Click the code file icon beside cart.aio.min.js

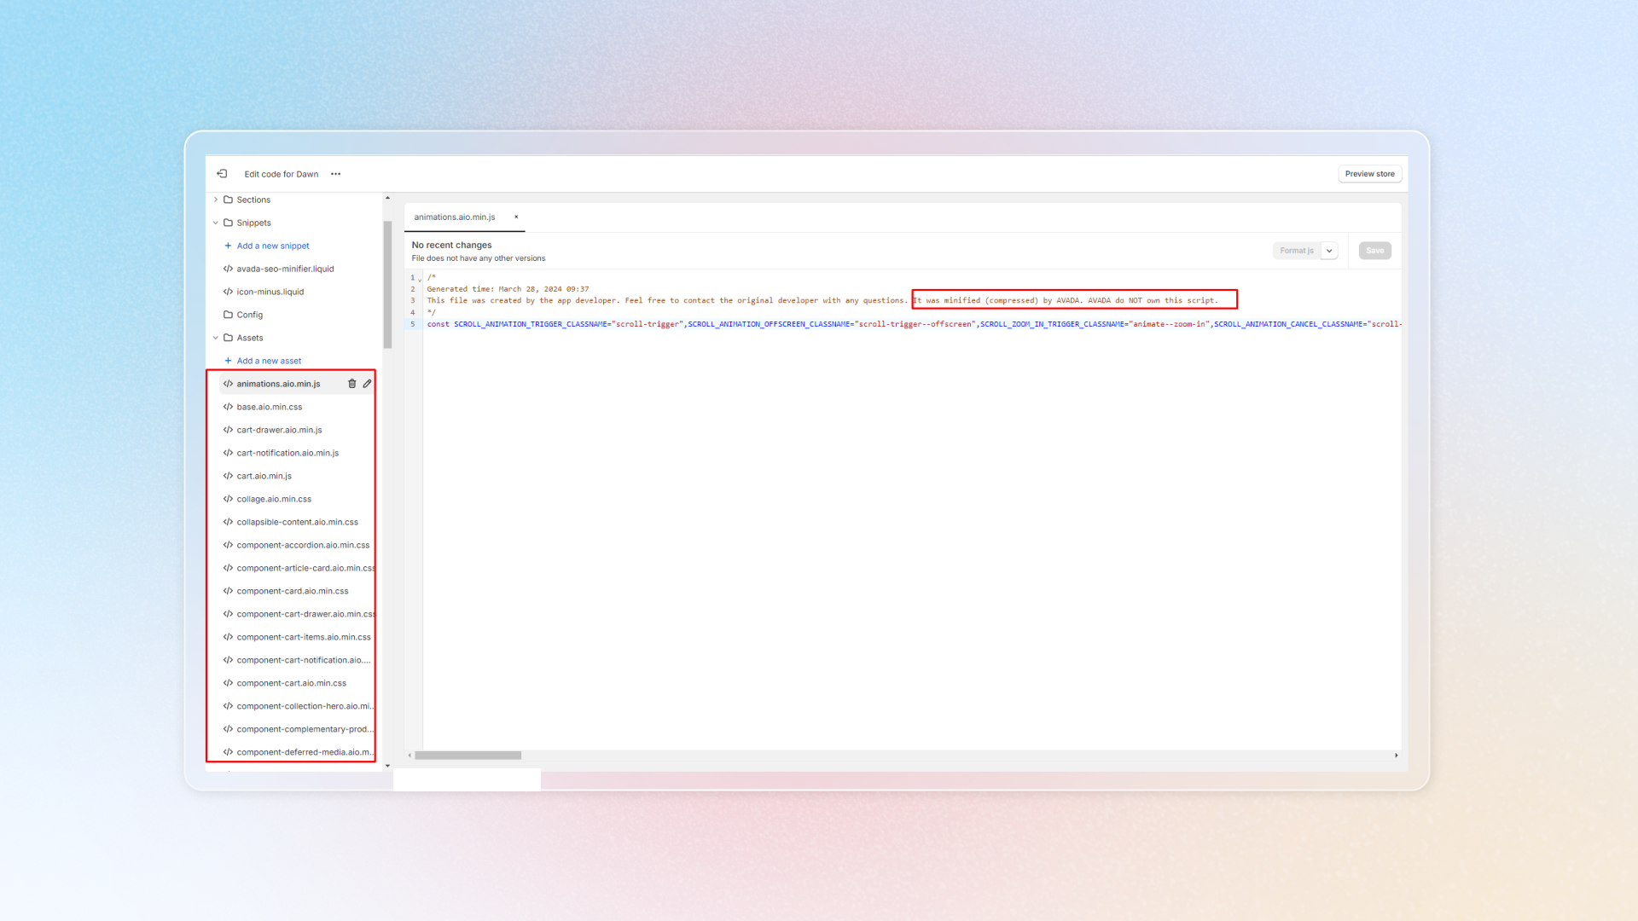coord(228,476)
